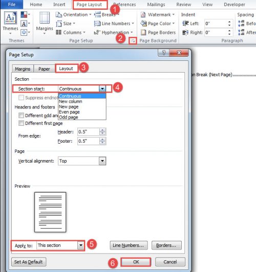Click Footer distance input field
Viewport: 256px width, 272px height.
tap(89, 141)
